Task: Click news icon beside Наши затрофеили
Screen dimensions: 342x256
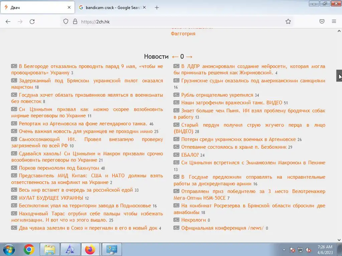Action: click(x=176, y=102)
